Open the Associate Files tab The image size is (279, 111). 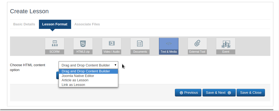tap(87, 24)
